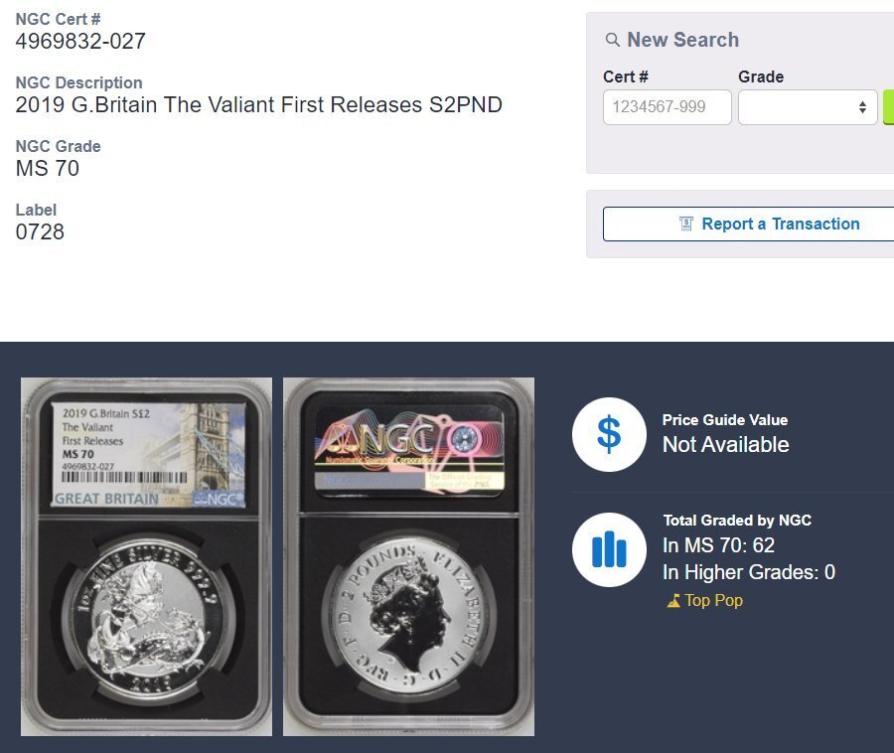Click the In MS 70: 62 population text

tap(718, 545)
